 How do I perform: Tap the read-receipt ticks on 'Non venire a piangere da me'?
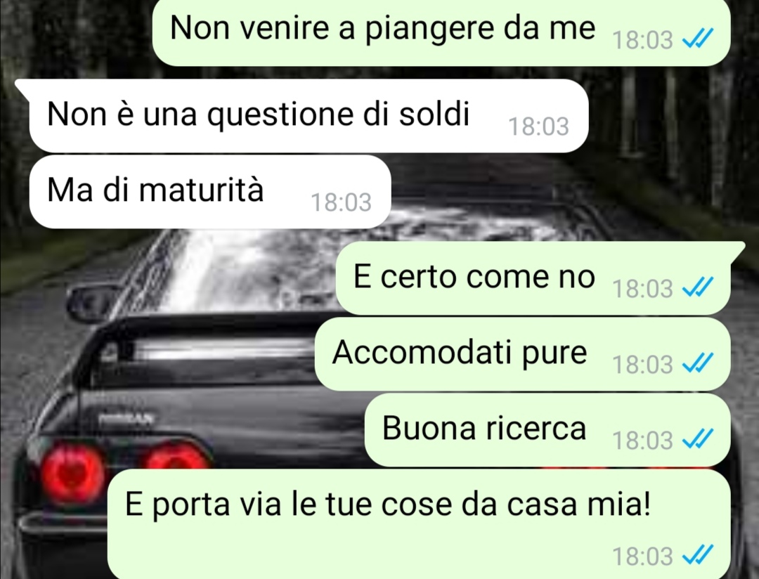coord(698,38)
